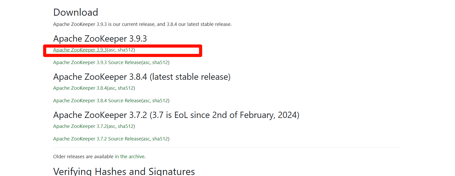Open the Apache ZooKeeper 3.9.3 download link
Screen dimensions: 455x176
[80, 50]
